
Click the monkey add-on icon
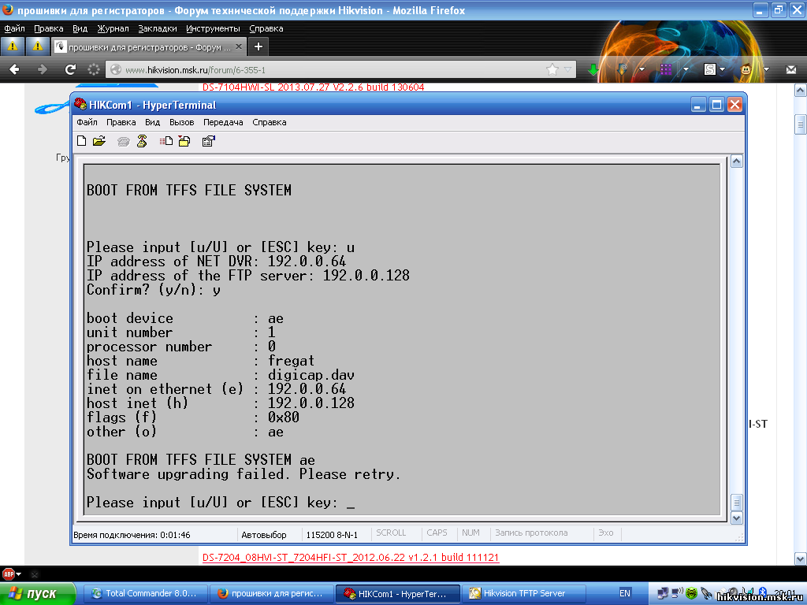[746, 69]
